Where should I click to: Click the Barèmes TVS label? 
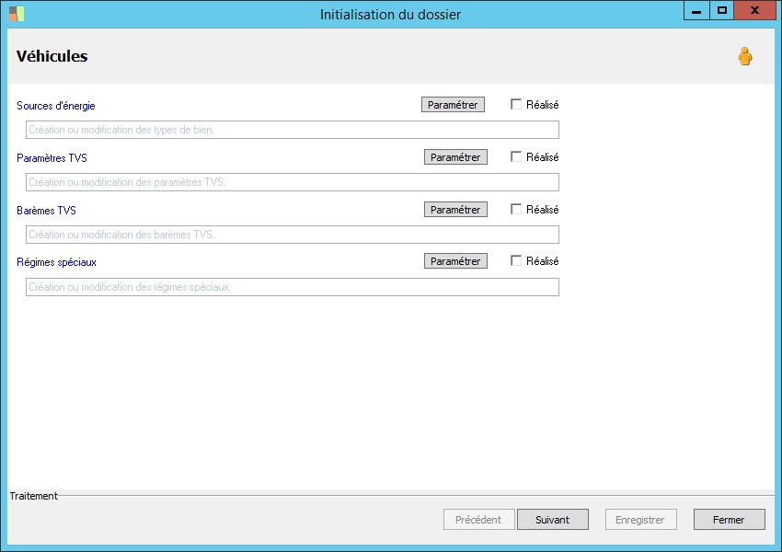point(46,211)
